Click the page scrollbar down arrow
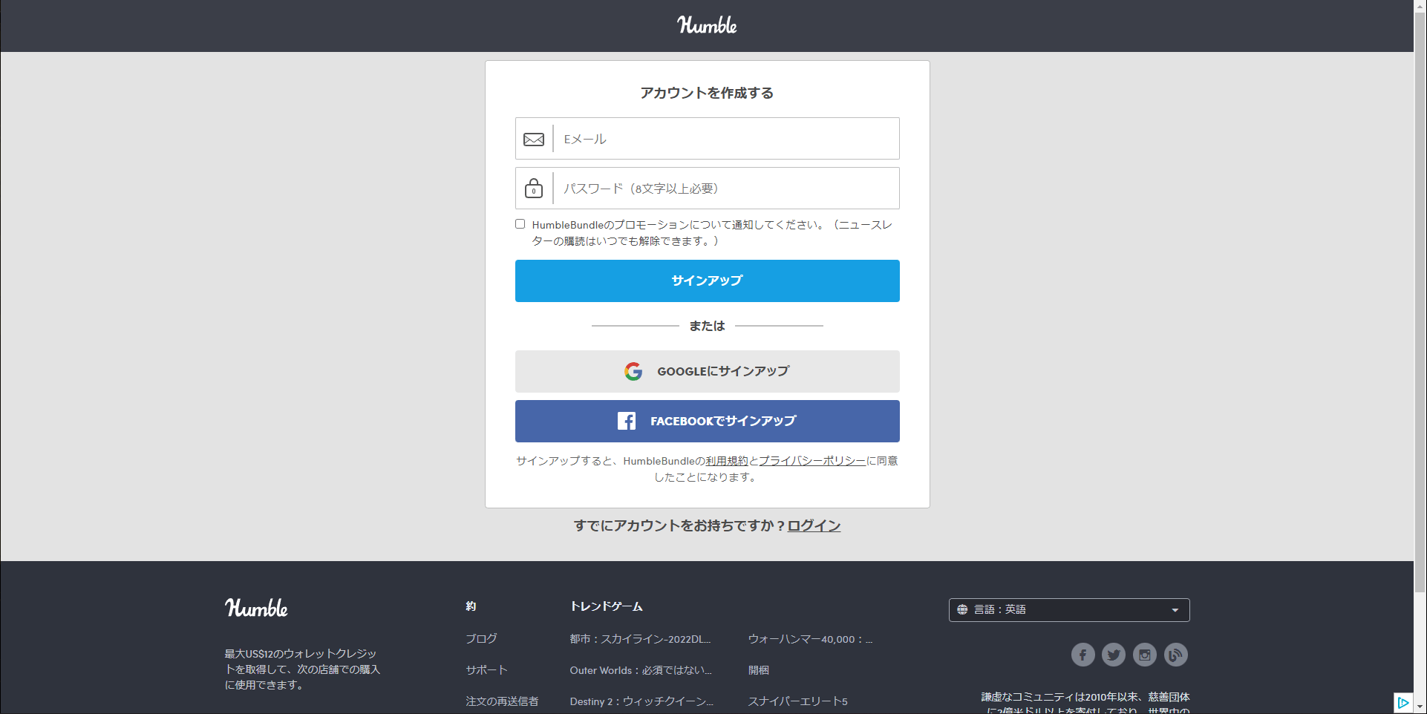This screenshot has height=714, width=1427. 1420,707
